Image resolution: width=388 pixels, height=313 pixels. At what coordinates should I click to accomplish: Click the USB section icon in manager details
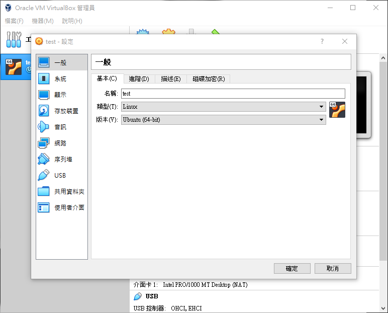(x=138, y=296)
